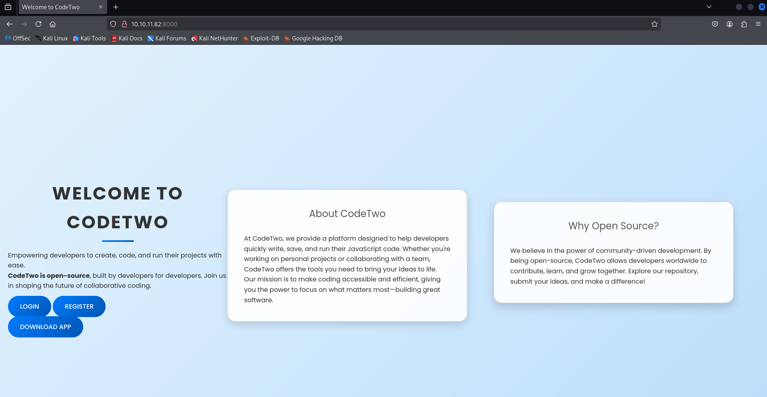The image size is (767, 397).
Task: Bookmark this page with the star
Action: pos(654,24)
